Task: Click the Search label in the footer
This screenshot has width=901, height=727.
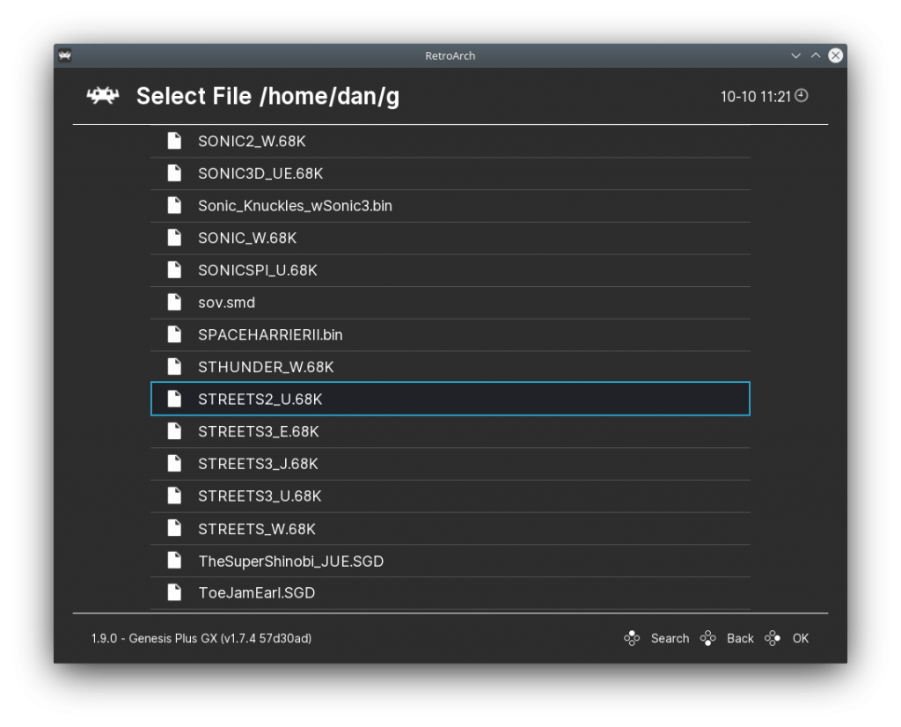Action: (x=670, y=638)
